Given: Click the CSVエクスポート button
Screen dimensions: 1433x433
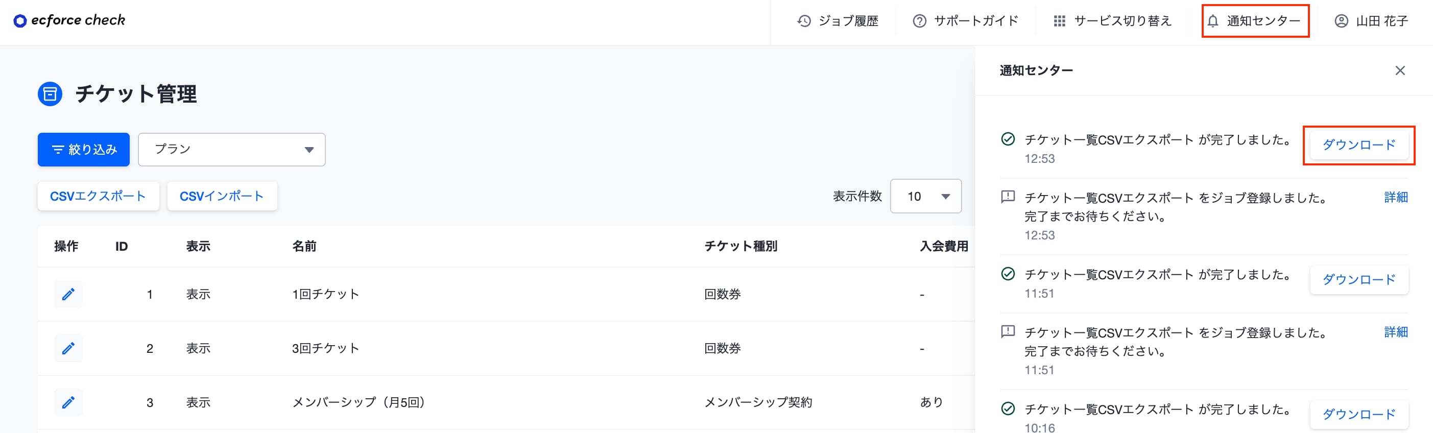Looking at the screenshot, I should click(x=99, y=196).
